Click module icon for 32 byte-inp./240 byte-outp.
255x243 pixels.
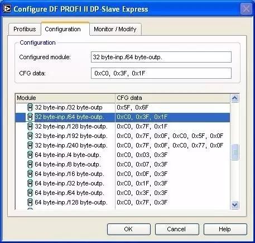tap(30, 145)
